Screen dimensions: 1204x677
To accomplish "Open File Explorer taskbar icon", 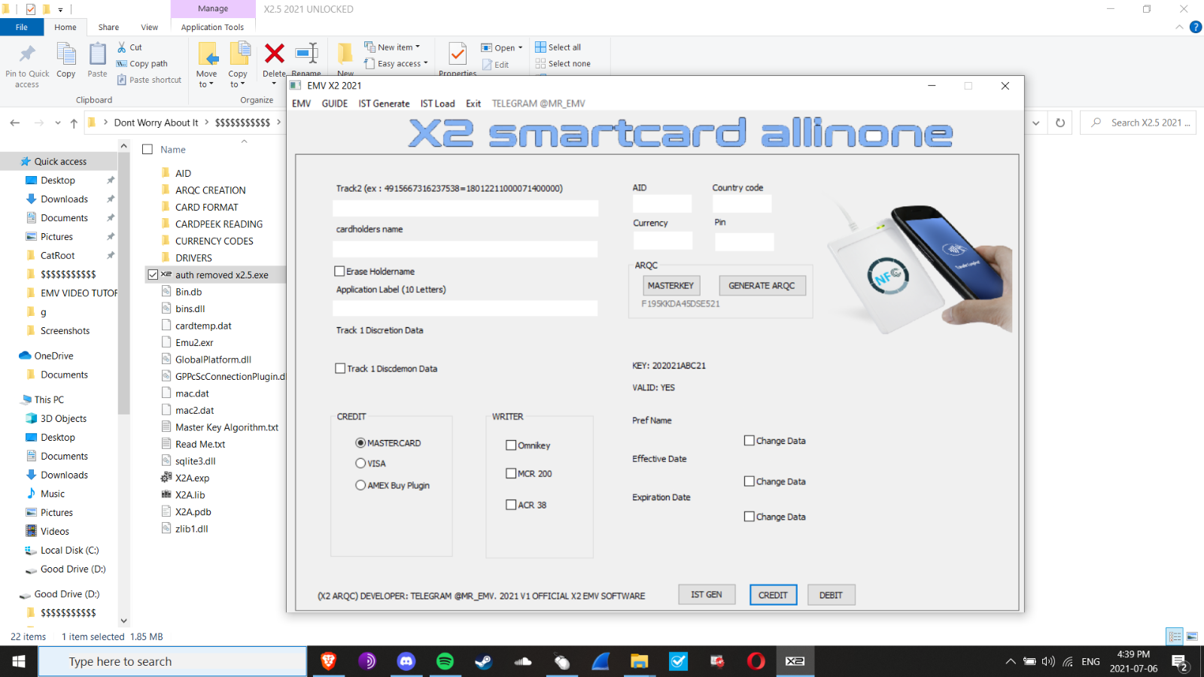I will pos(640,661).
